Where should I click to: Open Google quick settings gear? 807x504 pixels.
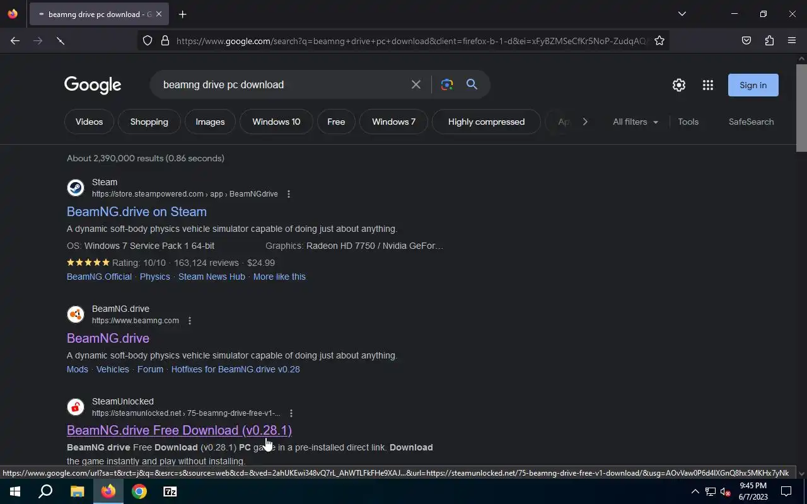(x=679, y=85)
